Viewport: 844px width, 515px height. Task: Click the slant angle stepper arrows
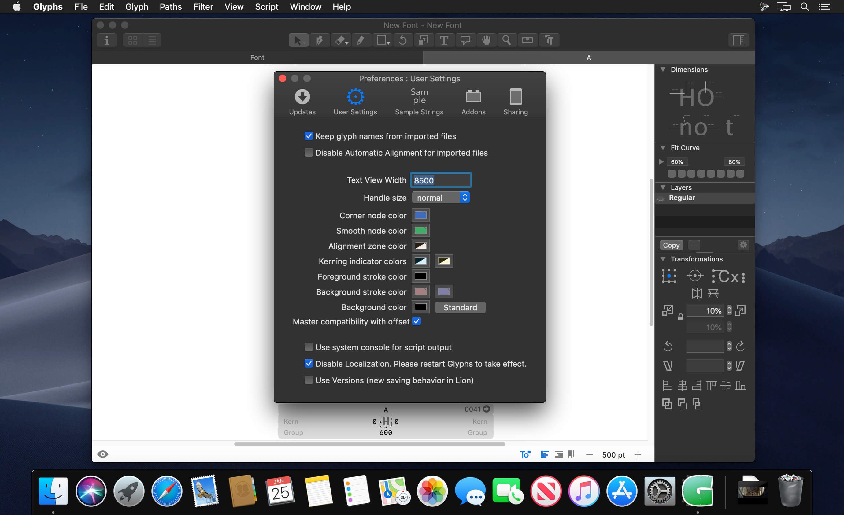729,366
